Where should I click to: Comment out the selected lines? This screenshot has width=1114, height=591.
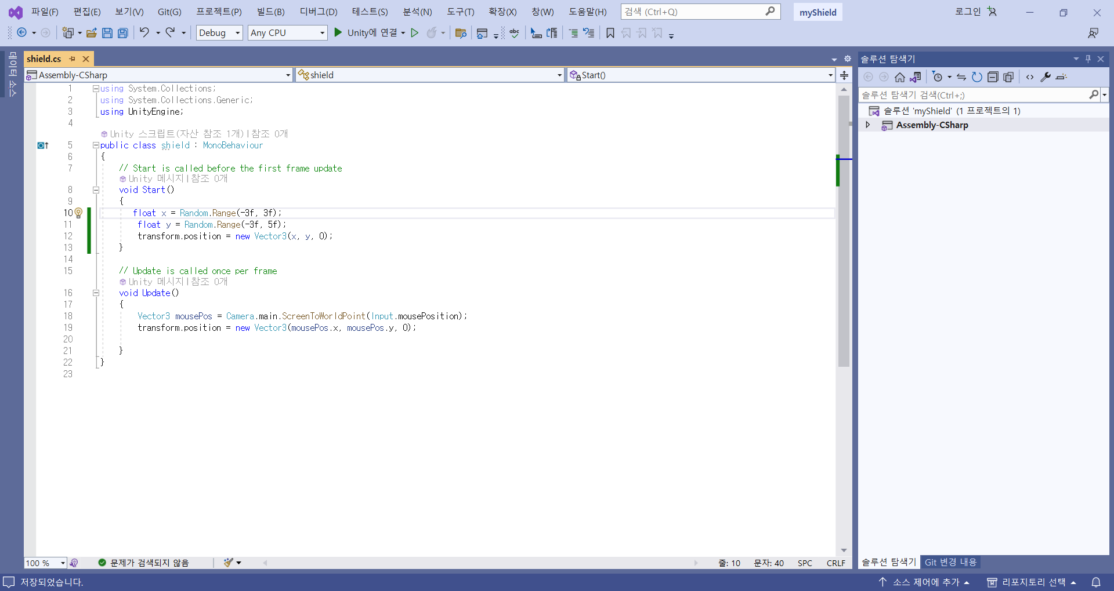coord(573,33)
